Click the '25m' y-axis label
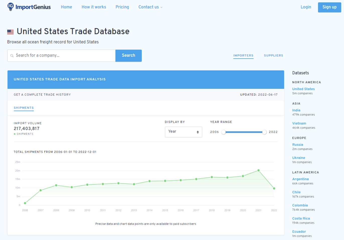Image resolution: width=344 pixels, height=240 pixels. 18,162
